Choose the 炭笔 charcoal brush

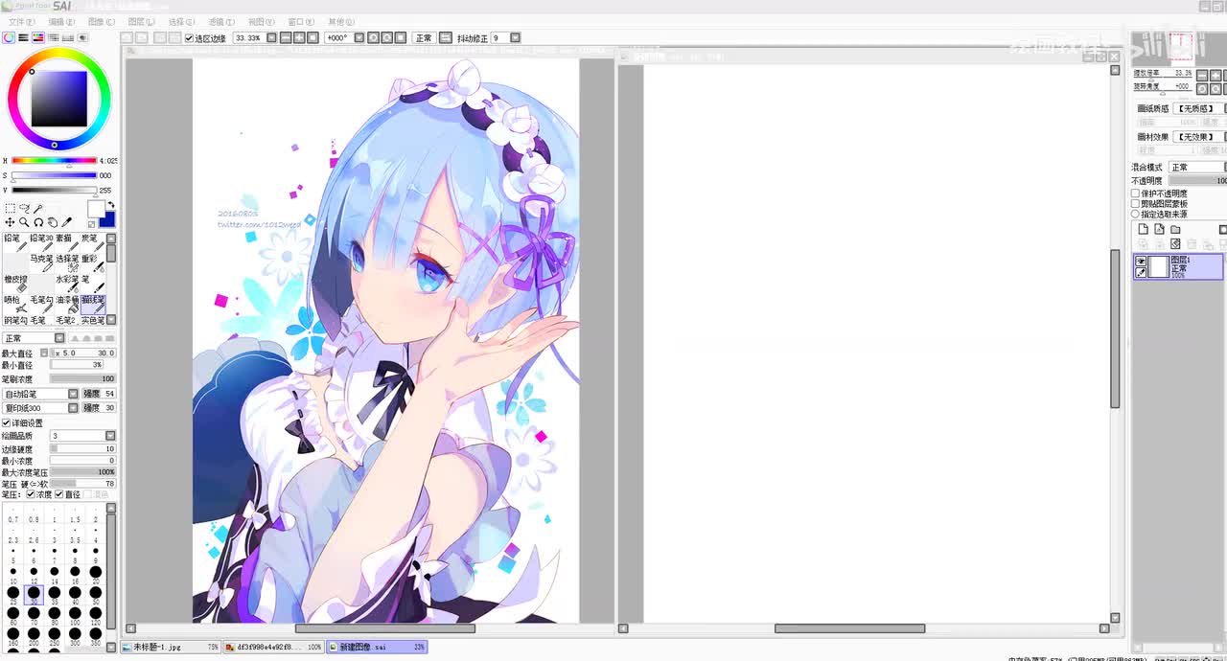pyautogui.click(x=92, y=242)
